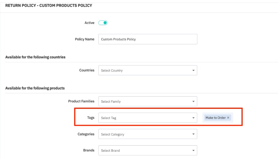The image size is (278, 159).
Task: Click the Categories field label
Action: pos(86,134)
